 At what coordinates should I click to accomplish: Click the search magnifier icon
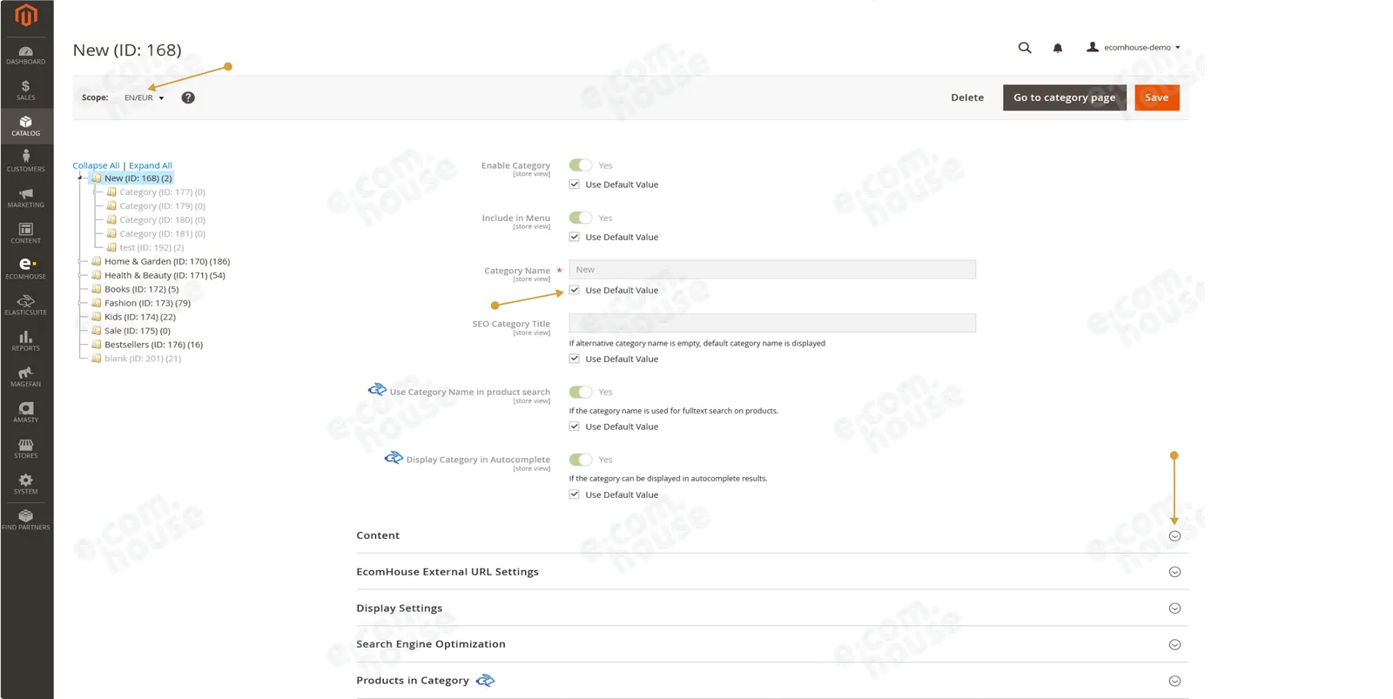[x=1025, y=48]
